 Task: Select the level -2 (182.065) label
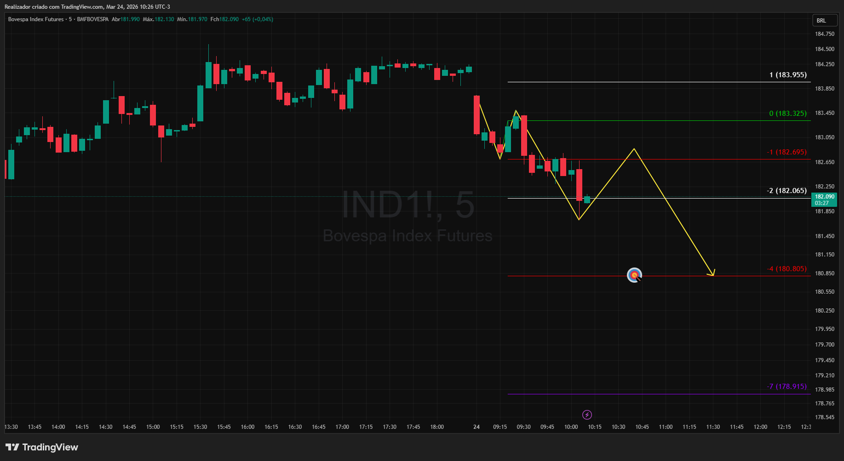coord(787,191)
